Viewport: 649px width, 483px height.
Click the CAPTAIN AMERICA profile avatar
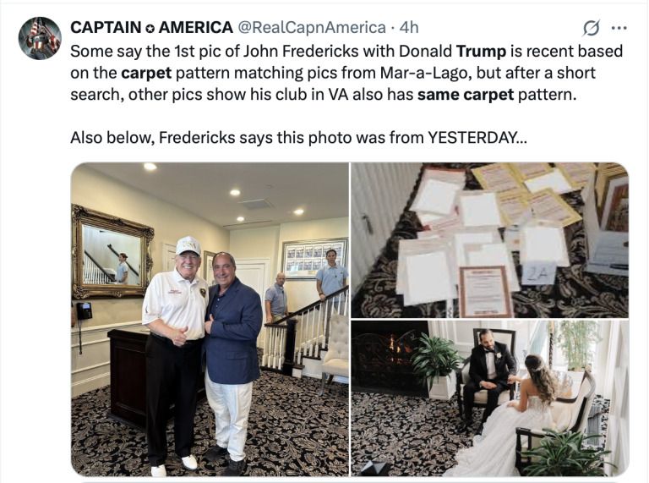point(40,38)
